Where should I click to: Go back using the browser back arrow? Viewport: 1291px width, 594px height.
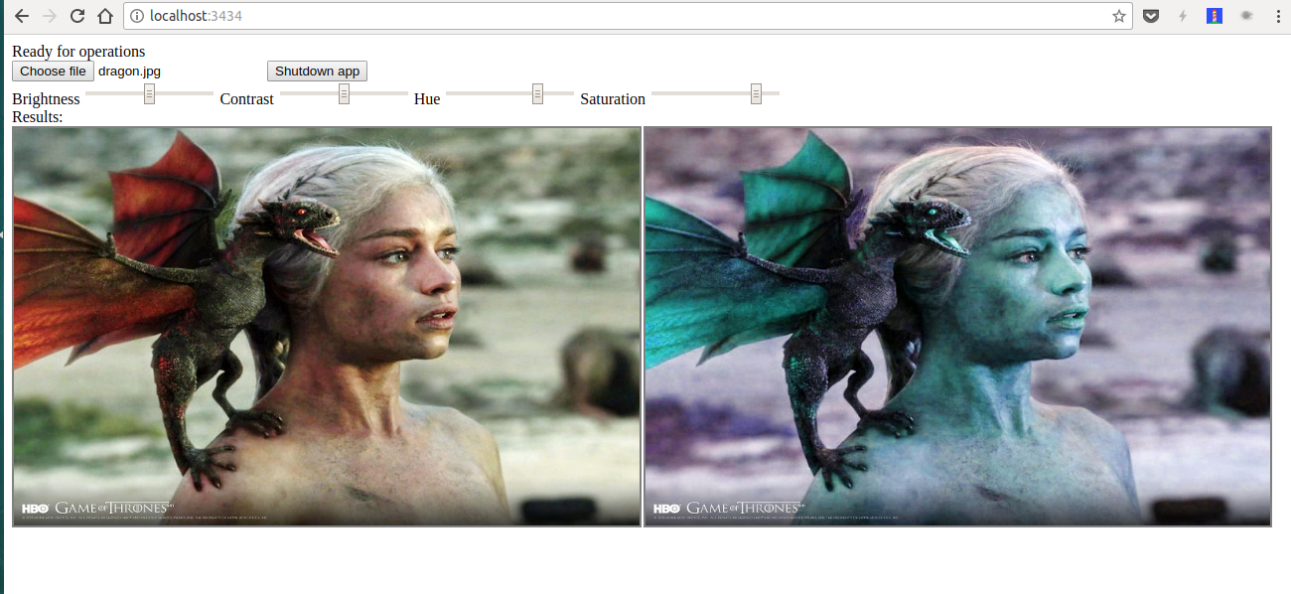tap(22, 16)
